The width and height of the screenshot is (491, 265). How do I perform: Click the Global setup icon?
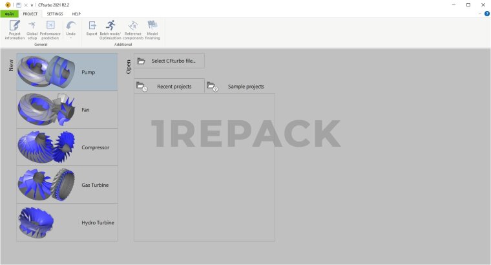[x=32, y=30]
